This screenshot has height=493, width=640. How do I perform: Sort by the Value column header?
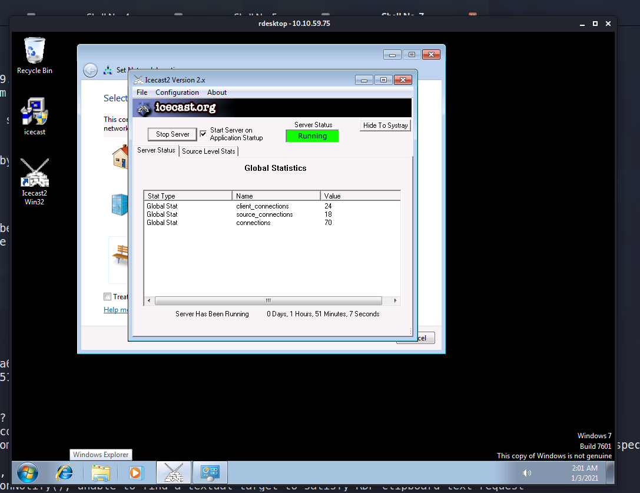[360, 196]
